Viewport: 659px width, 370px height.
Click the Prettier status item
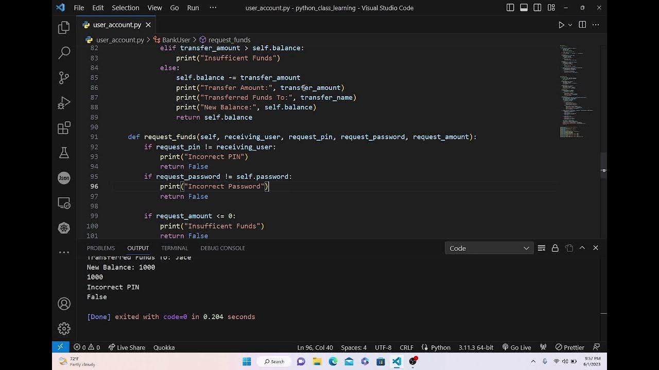click(x=569, y=347)
